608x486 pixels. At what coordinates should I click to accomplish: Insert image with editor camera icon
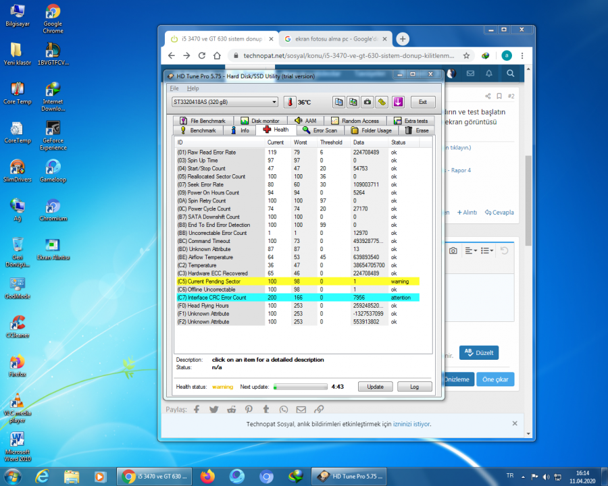pos(453,250)
